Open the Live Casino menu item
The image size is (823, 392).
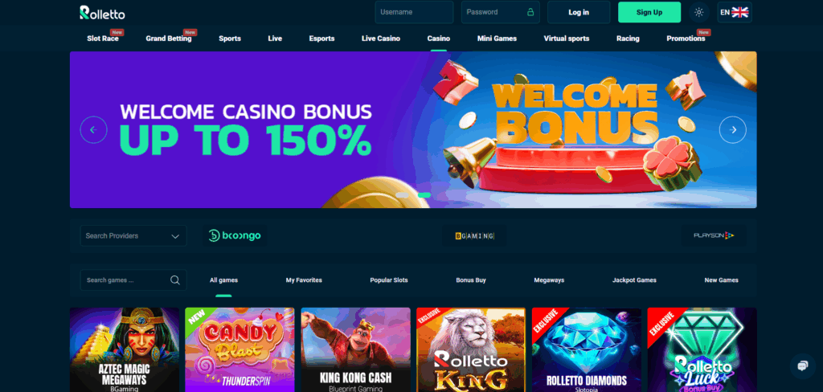(380, 39)
